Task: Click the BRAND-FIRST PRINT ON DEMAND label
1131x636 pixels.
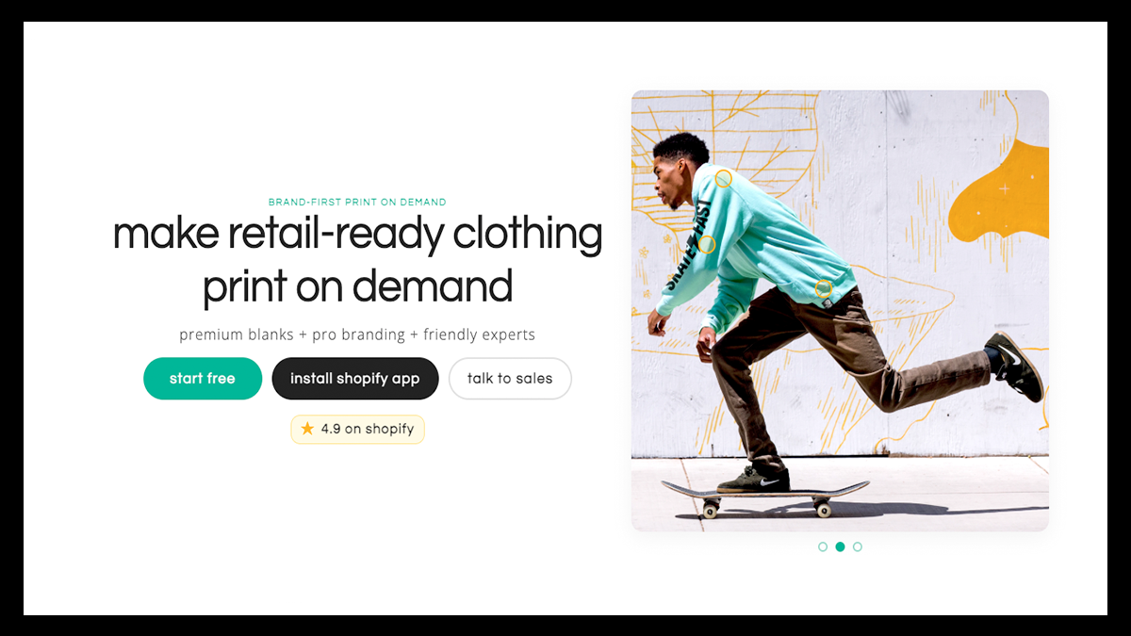Action: [x=357, y=202]
